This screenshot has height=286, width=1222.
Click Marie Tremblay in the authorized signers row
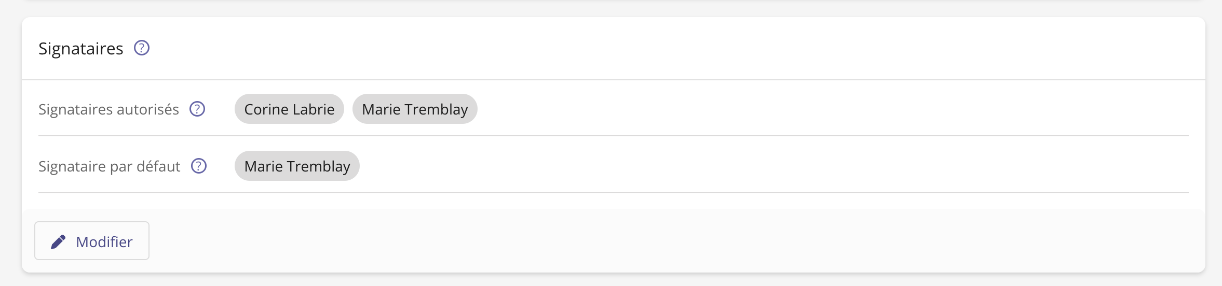(415, 109)
